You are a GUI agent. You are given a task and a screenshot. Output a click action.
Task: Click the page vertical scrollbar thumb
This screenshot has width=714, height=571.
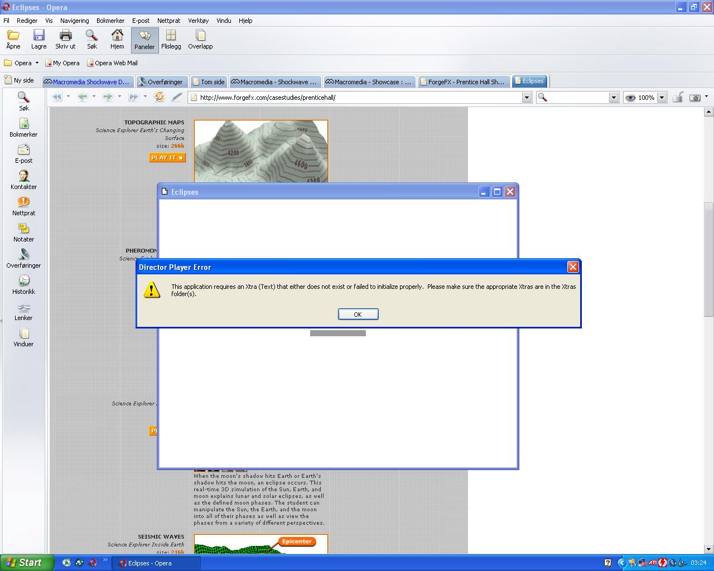(709, 259)
